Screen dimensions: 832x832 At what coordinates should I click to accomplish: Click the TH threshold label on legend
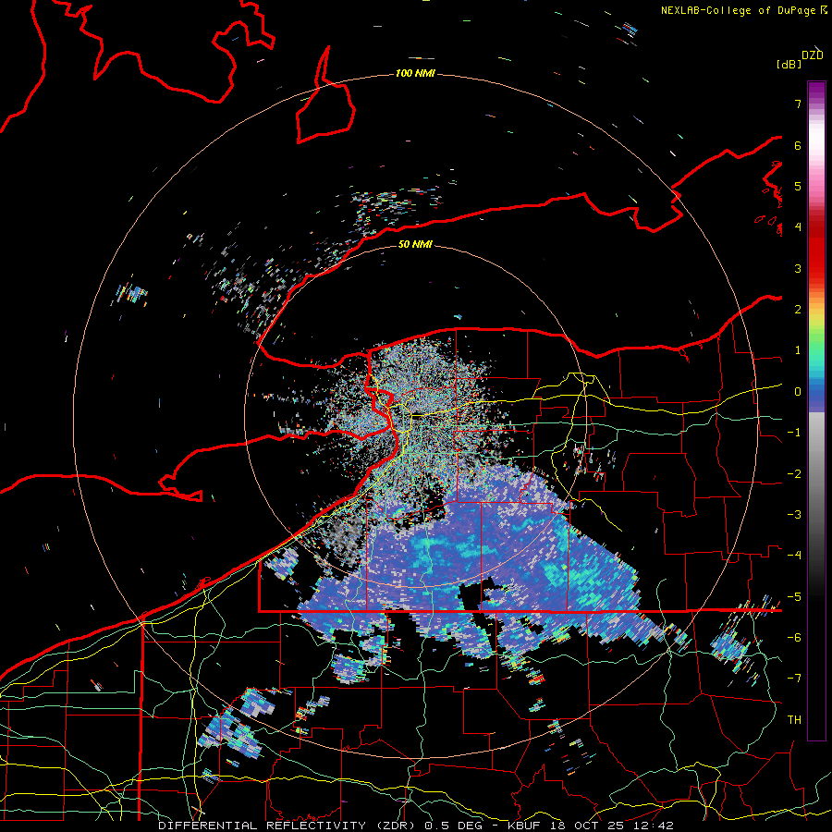pos(794,720)
